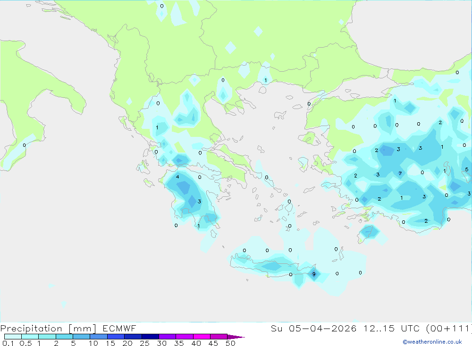Click the 25–30 mm navy legend swatch
This screenshot has width=472, height=346.
[150, 337]
